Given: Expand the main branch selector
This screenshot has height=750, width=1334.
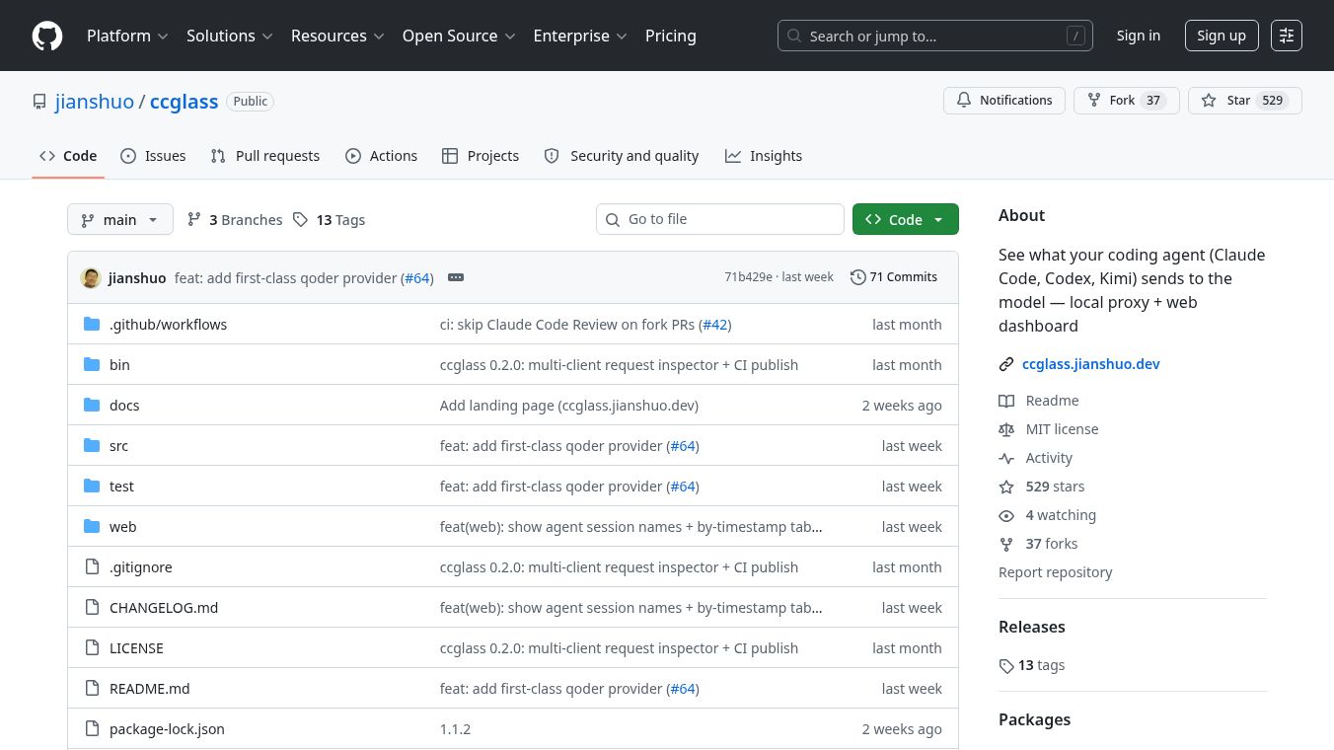Looking at the screenshot, I should 120,219.
